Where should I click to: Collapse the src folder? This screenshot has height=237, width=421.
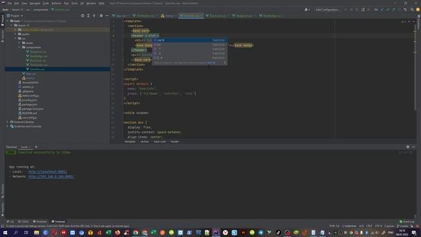(x=15, y=38)
